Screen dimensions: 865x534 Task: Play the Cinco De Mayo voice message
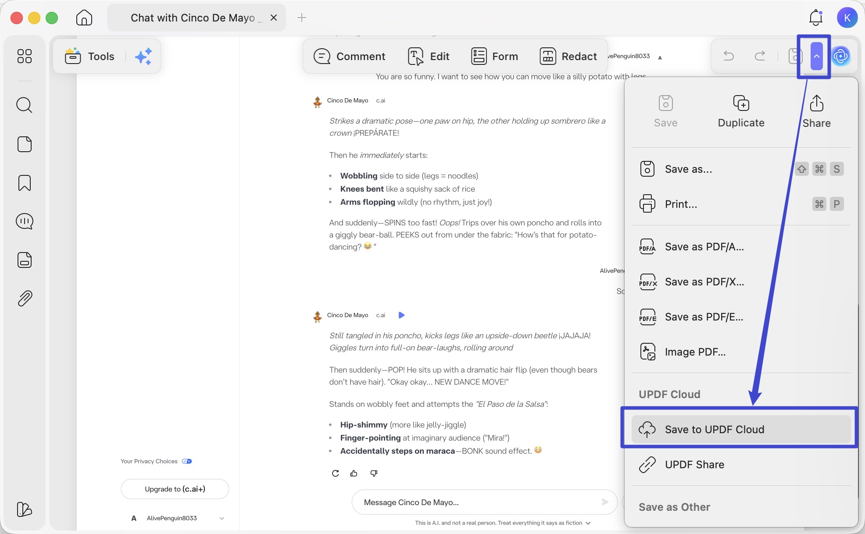click(401, 315)
